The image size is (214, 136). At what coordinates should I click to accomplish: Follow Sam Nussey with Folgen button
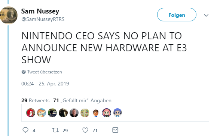click(x=177, y=15)
